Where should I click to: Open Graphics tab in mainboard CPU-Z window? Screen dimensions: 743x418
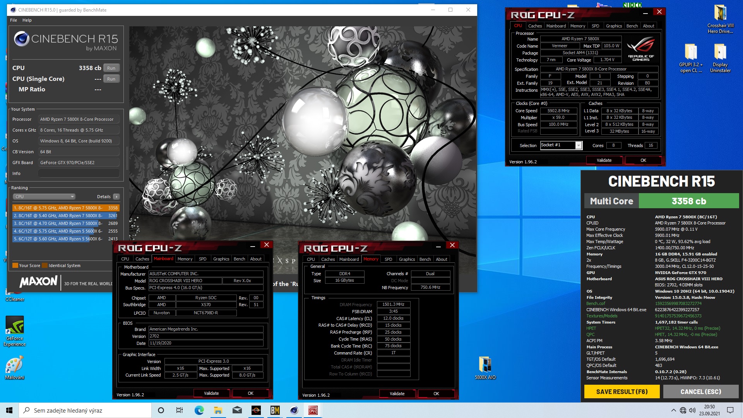pos(221,259)
